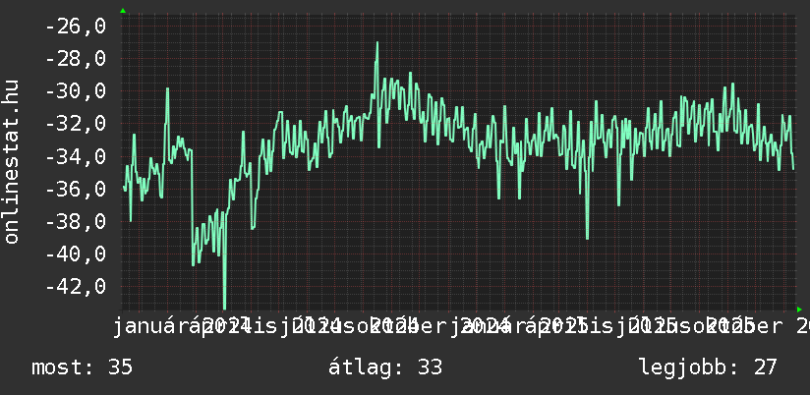This screenshot has height=395, width=810.
Task: Choose the -40,0 y-axis tick label
Action: (76, 254)
